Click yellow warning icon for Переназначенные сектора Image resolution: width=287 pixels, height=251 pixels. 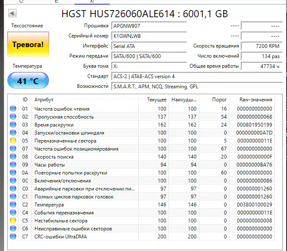(x=13, y=140)
